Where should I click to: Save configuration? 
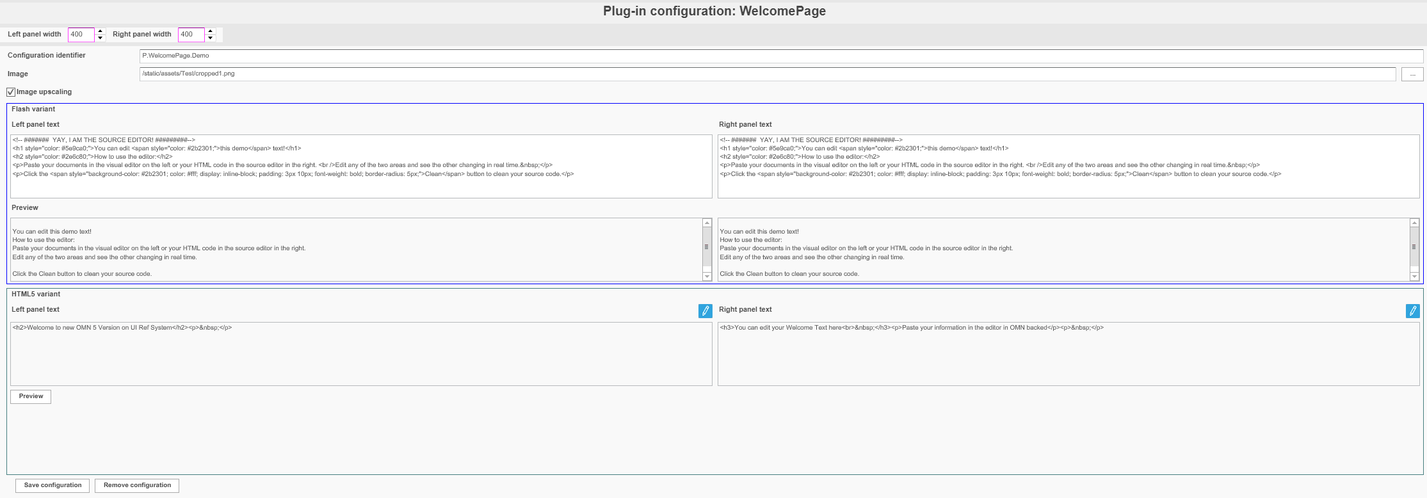(52, 486)
